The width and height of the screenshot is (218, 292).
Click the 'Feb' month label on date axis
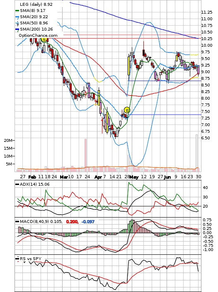[32, 177]
